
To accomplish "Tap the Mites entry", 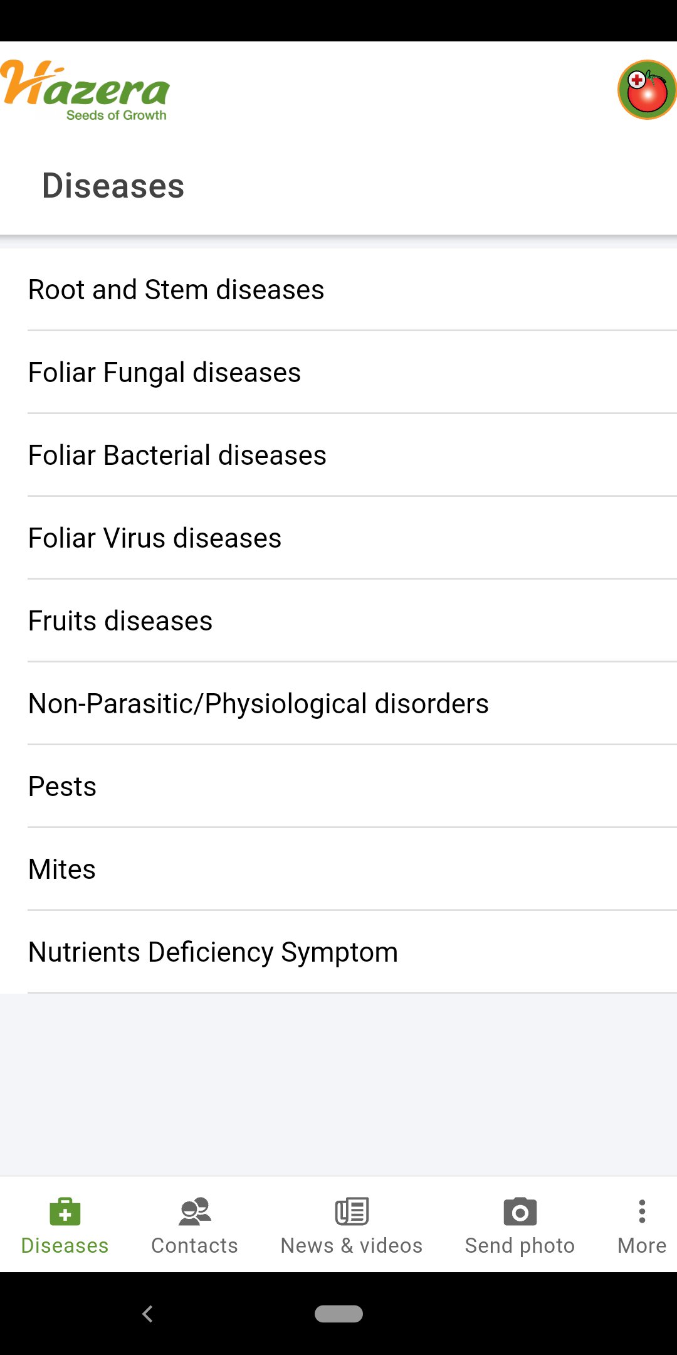I will 62,869.
